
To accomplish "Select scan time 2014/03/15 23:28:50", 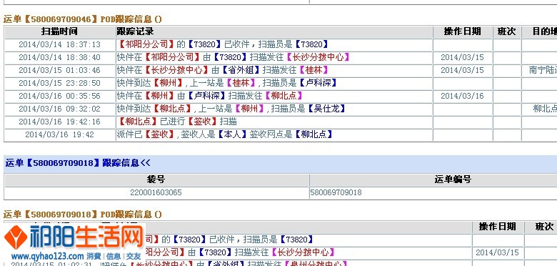I will (60, 83).
